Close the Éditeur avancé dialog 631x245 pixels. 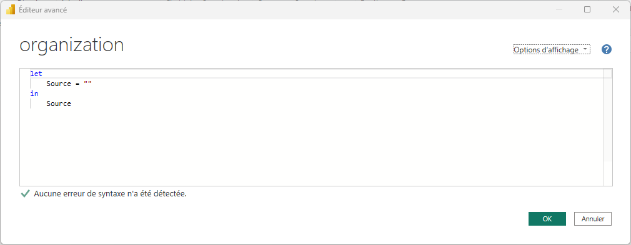pos(616,9)
